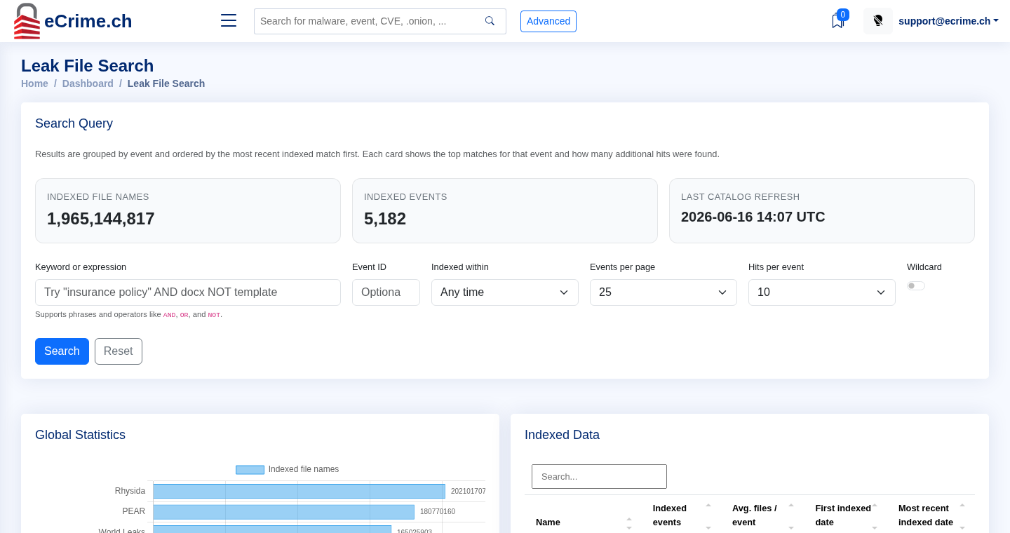The height and width of the screenshot is (533, 1010).
Task: Click the Indexed Data heading
Action: pyautogui.click(x=562, y=435)
